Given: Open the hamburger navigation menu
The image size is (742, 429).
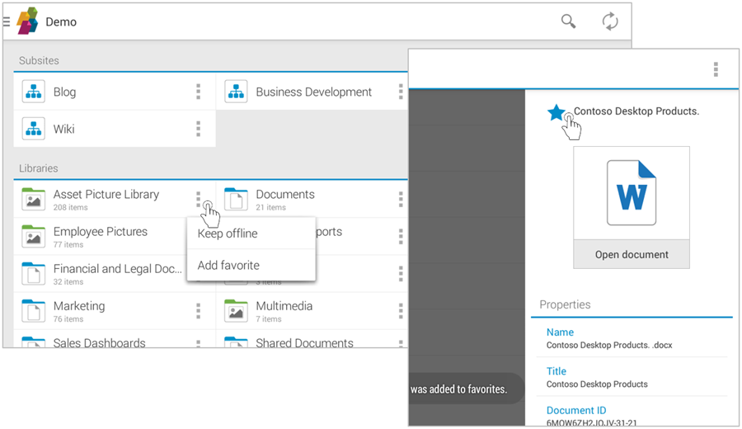Looking at the screenshot, I should point(7,21).
